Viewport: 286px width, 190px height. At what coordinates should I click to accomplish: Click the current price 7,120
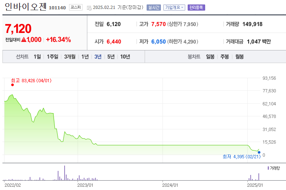pos(18,28)
